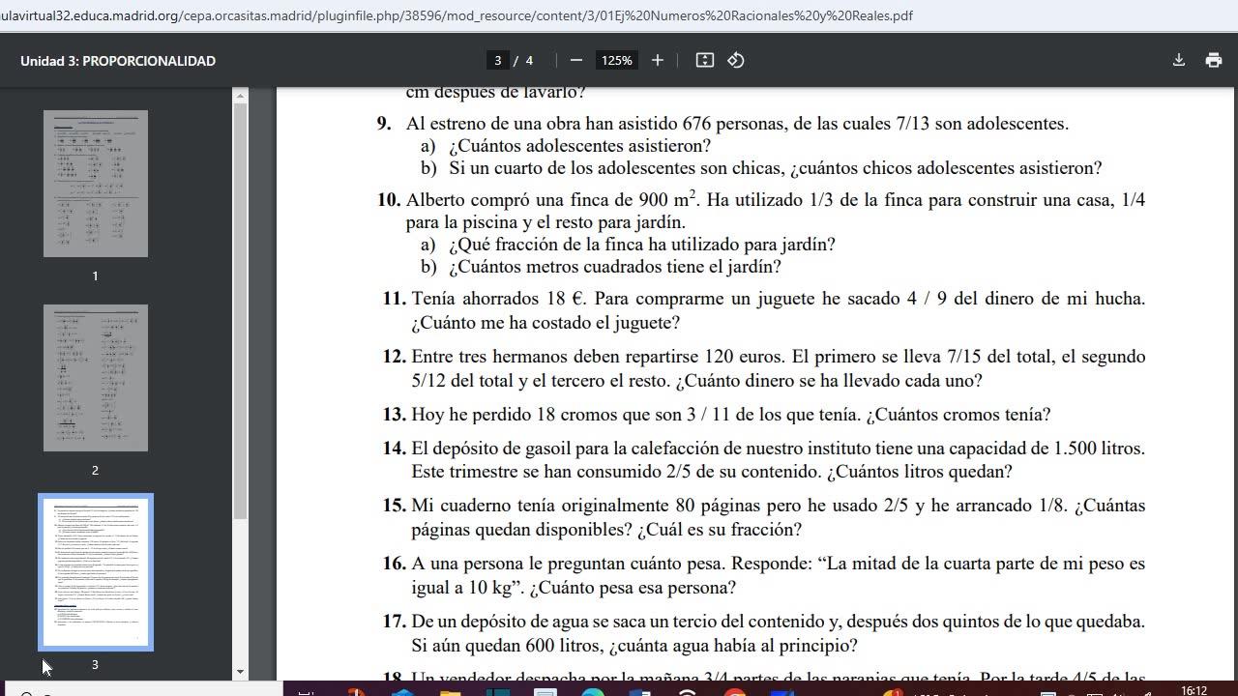This screenshot has width=1238, height=696.
Task: Click the thumbnail label number '1'
Action: tap(95, 276)
